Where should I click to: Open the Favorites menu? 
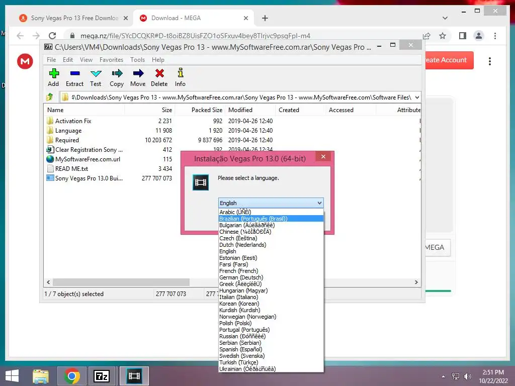pyautogui.click(x=111, y=60)
